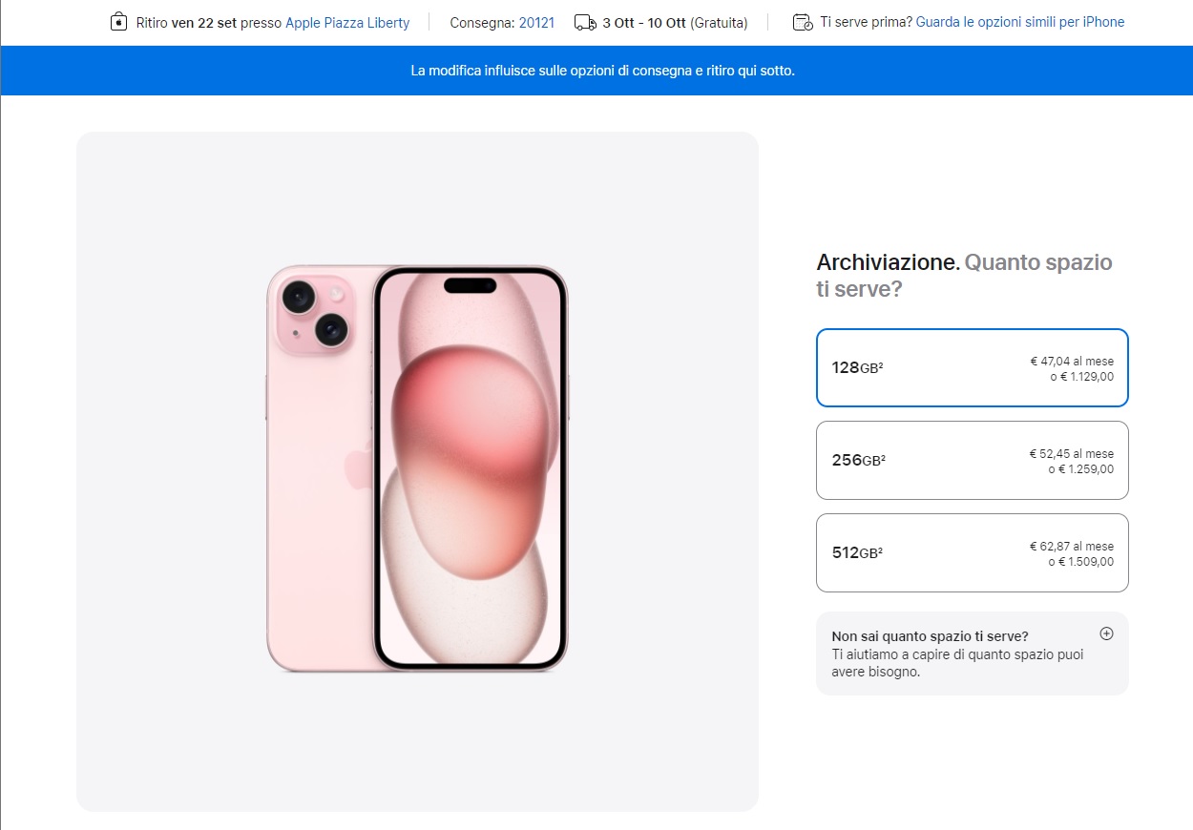
Task: Click the "Archiviazione" section heading
Action: [888, 262]
